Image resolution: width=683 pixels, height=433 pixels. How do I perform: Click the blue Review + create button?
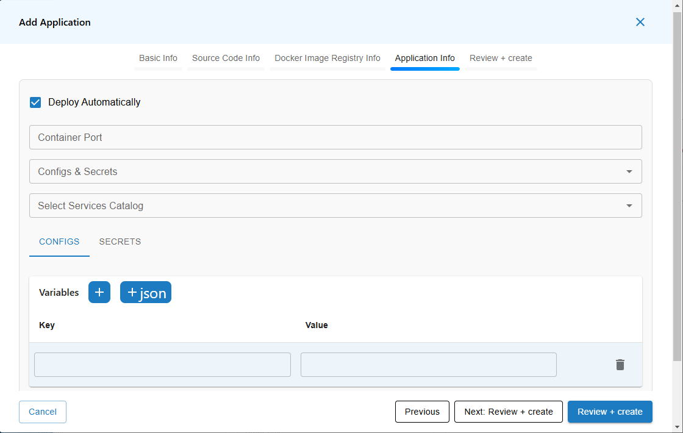[610, 412]
